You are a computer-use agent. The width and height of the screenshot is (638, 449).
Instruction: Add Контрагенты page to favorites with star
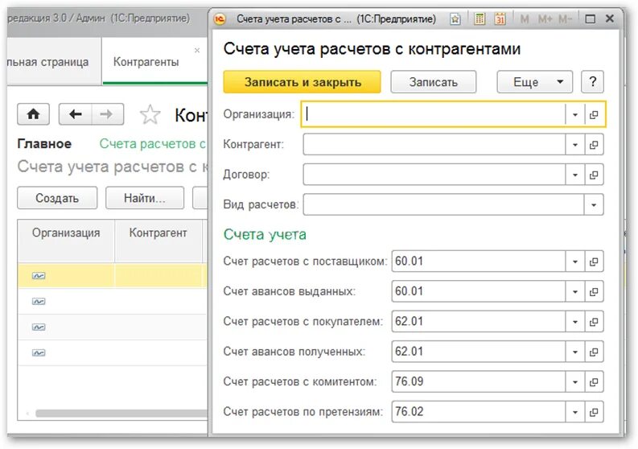click(x=150, y=115)
